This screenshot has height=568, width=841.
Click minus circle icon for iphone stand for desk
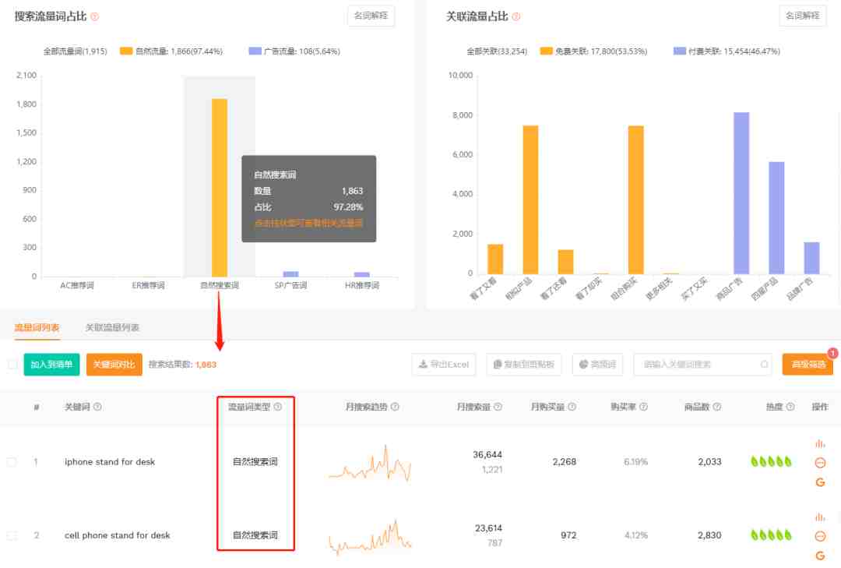820,463
